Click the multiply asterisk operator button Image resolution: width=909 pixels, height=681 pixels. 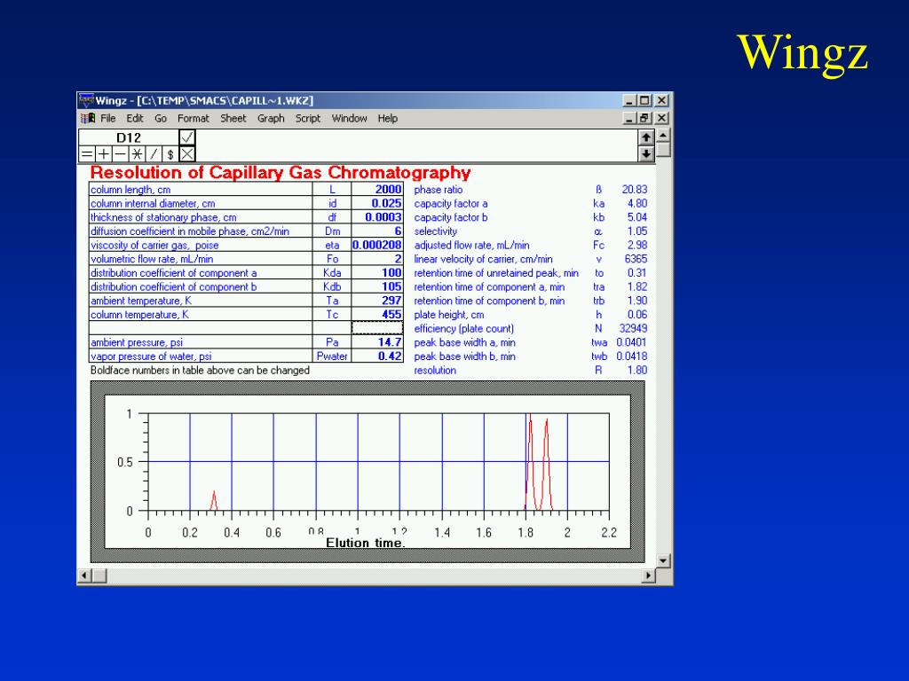coord(137,154)
